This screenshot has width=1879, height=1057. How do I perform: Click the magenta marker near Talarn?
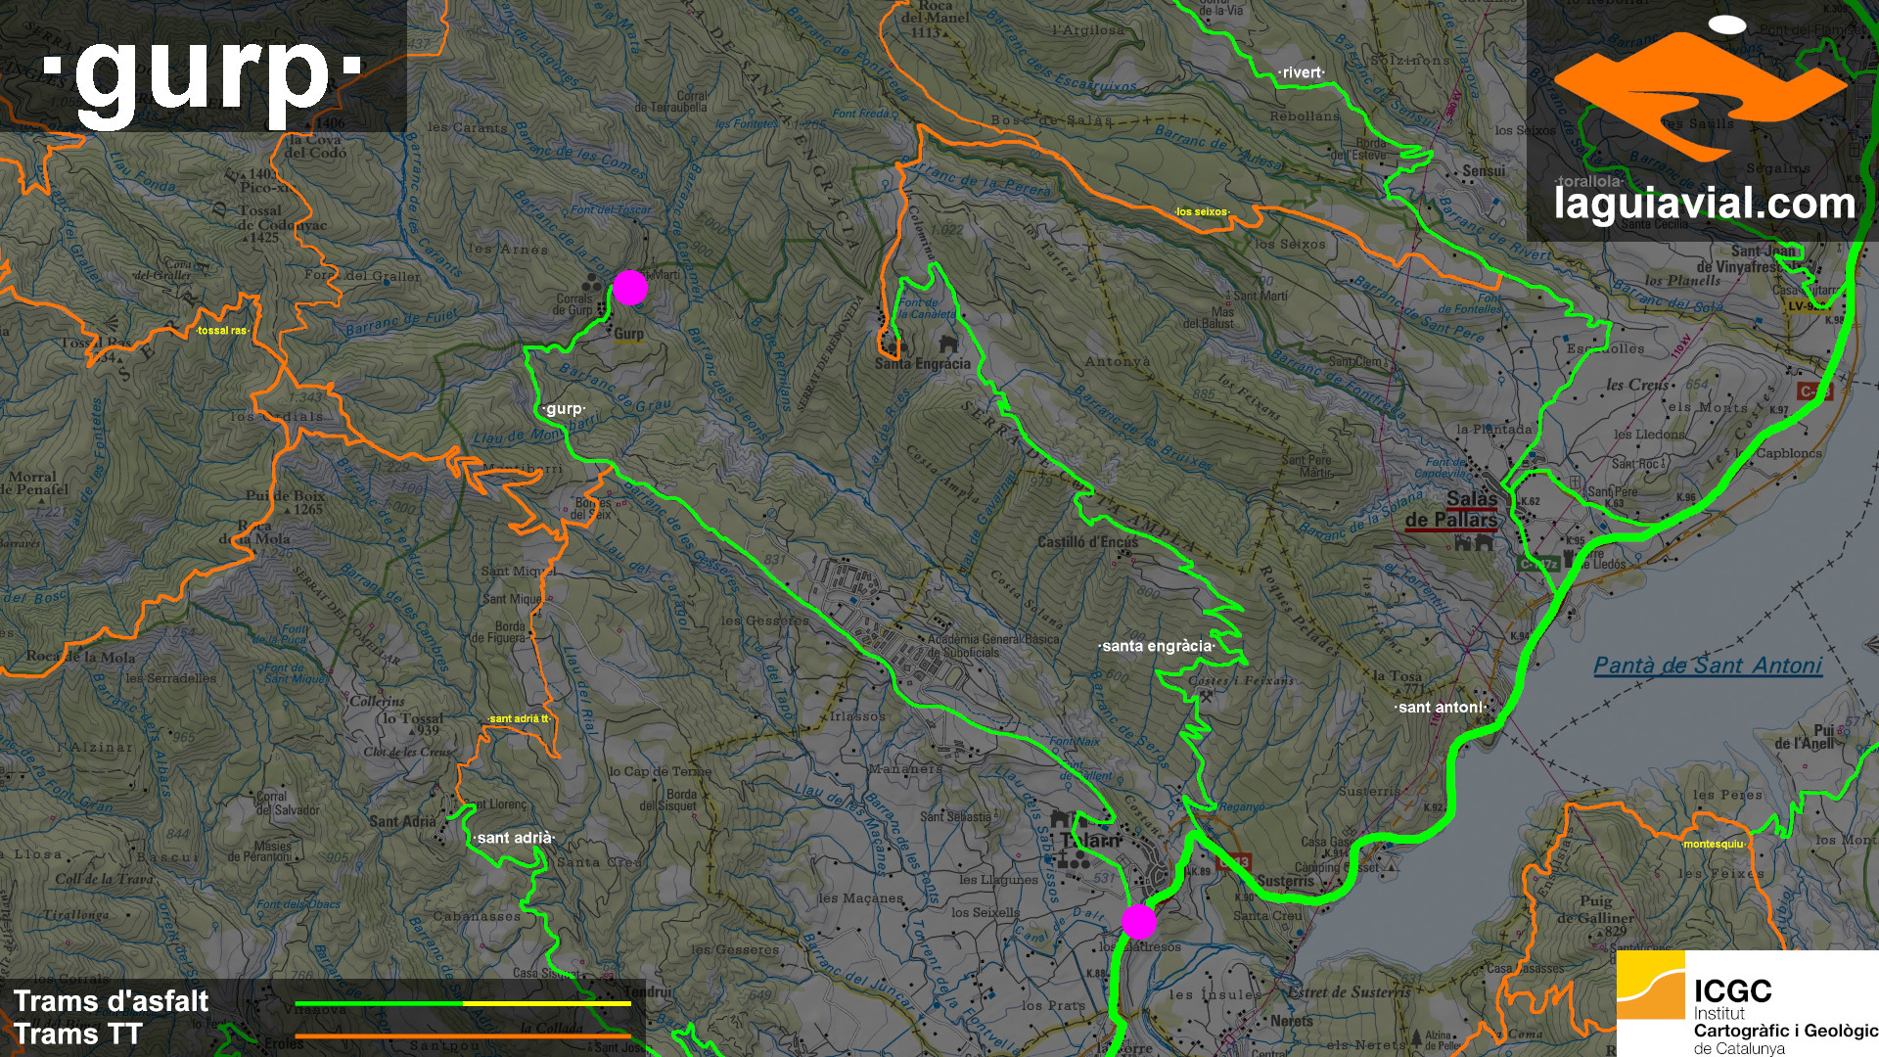coord(1138,921)
